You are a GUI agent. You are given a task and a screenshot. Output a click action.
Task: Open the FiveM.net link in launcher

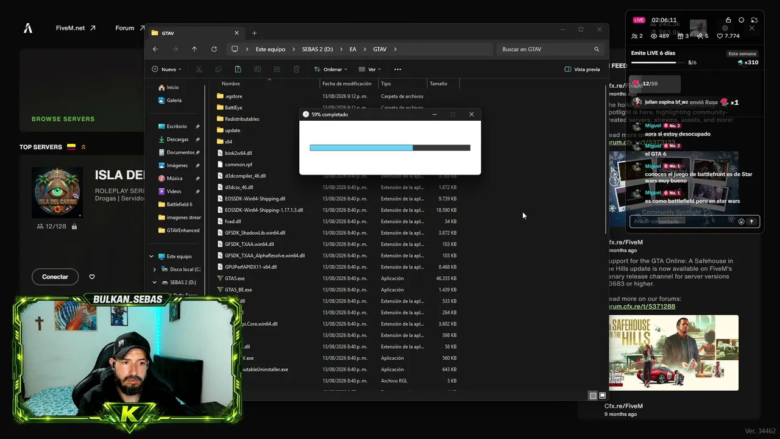(x=76, y=28)
